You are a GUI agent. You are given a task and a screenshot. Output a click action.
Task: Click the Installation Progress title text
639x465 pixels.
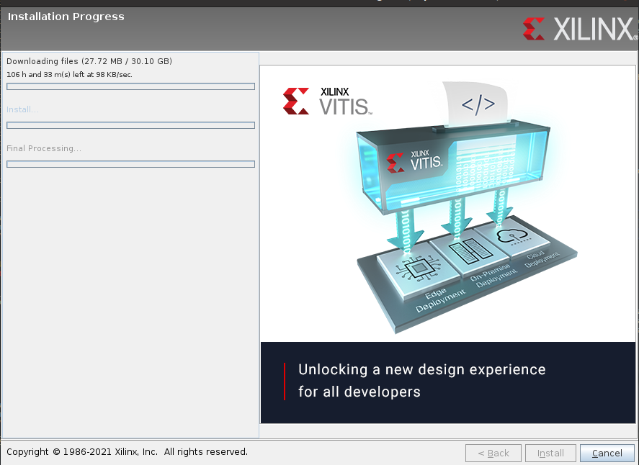66,17
